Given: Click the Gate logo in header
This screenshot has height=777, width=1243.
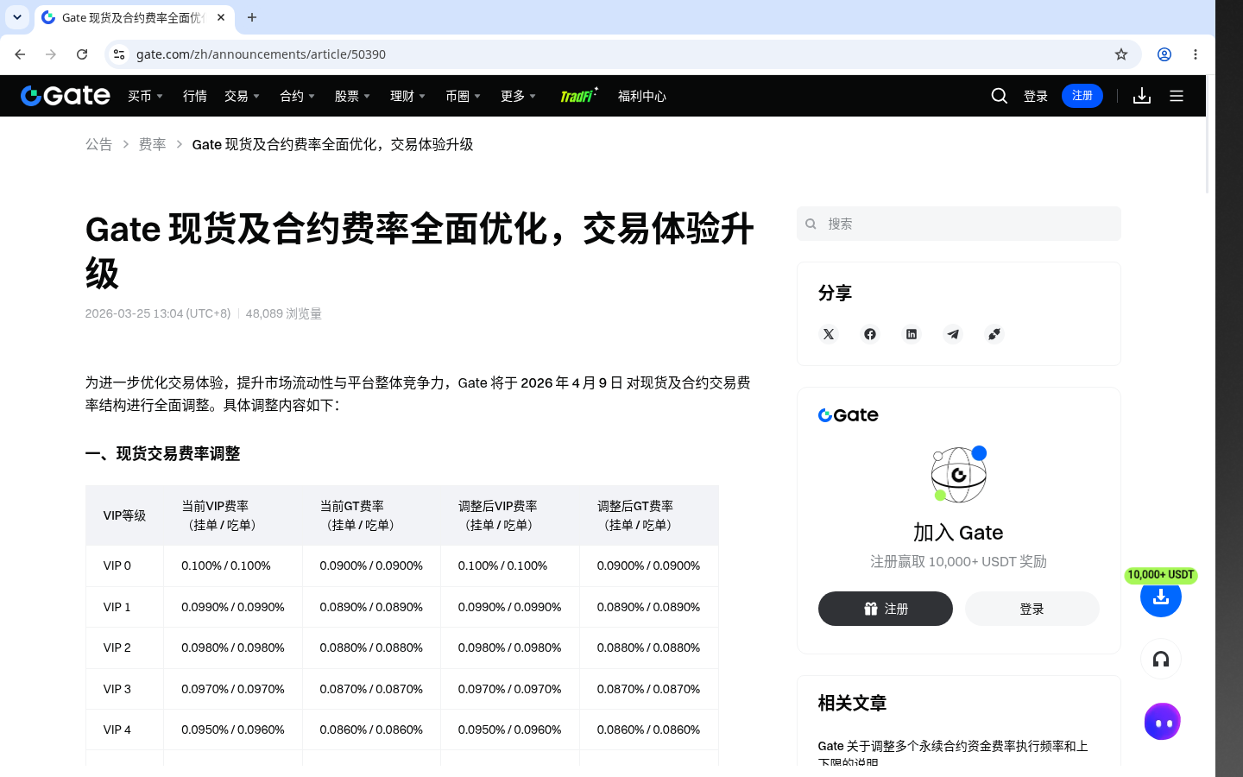Looking at the screenshot, I should (x=66, y=96).
